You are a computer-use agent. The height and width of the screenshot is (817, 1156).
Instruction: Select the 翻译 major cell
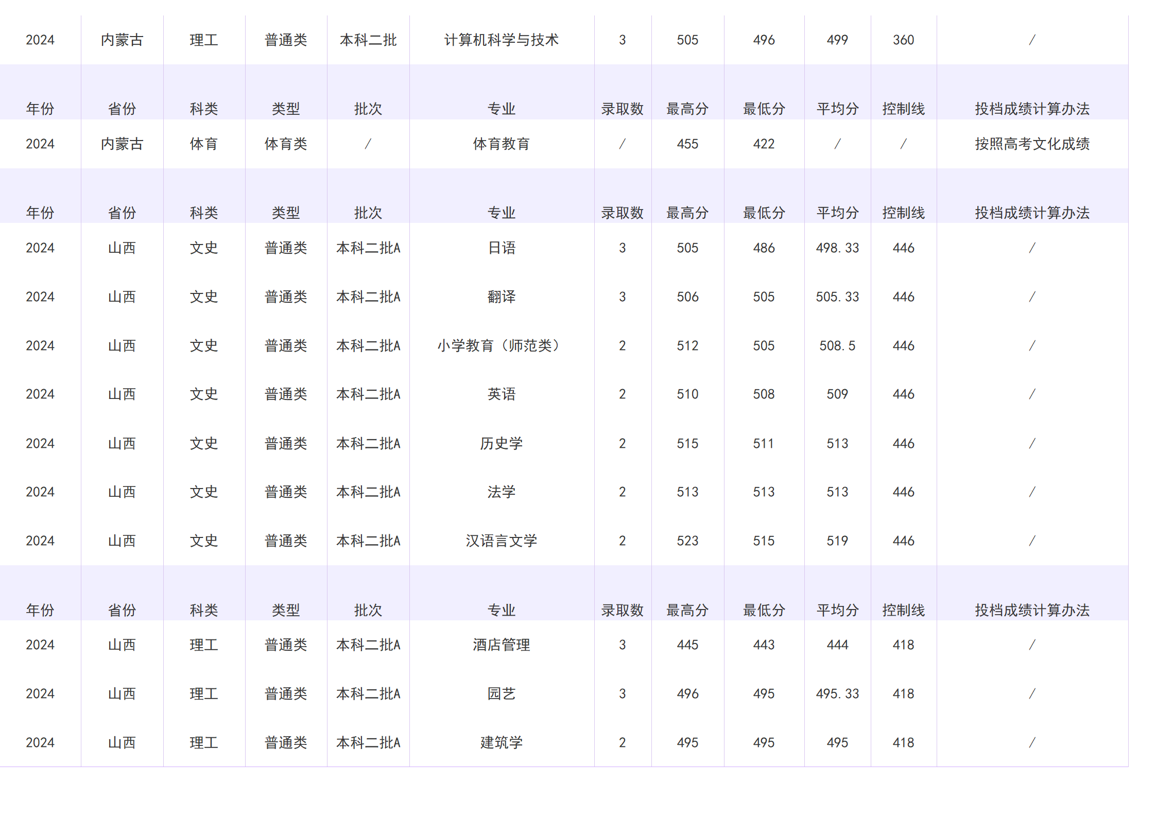tap(502, 297)
